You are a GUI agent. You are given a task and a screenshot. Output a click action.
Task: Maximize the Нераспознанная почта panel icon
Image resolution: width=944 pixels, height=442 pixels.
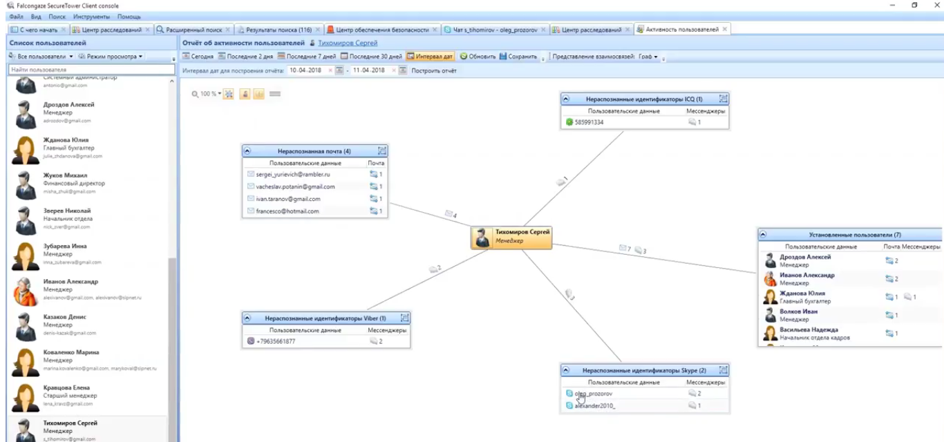tap(382, 151)
